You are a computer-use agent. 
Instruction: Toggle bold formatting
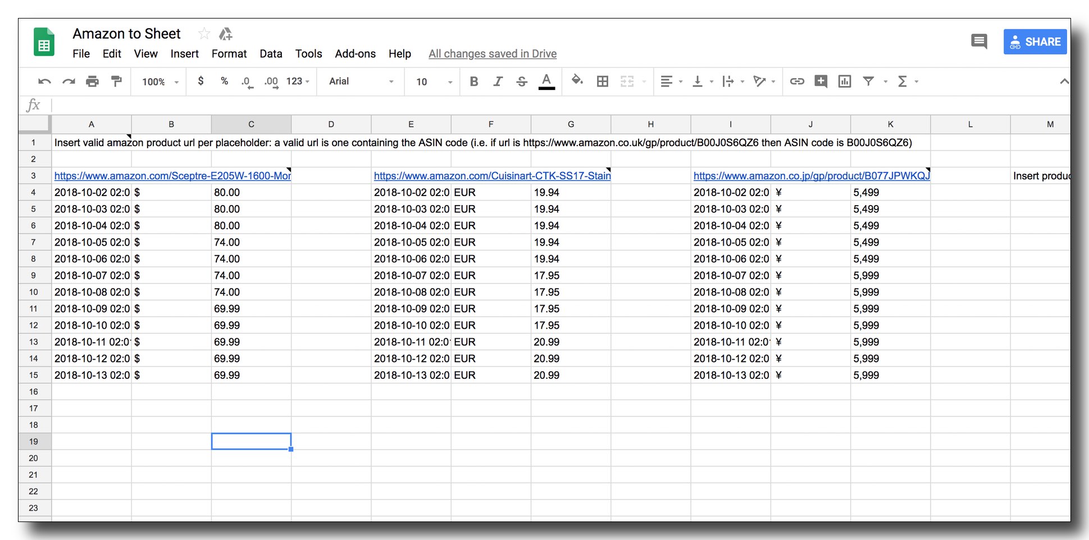tap(474, 81)
